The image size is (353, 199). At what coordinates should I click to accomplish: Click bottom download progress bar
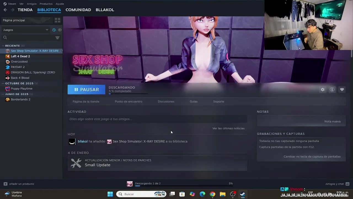pos(184,186)
